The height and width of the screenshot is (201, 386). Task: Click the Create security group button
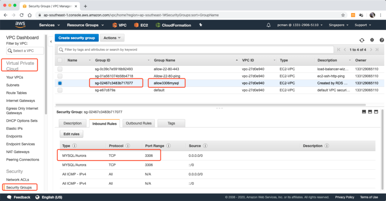coord(77,38)
